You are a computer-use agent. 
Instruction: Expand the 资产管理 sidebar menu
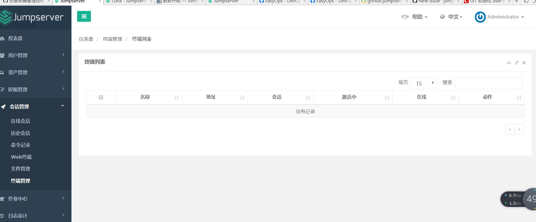coord(36,72)
